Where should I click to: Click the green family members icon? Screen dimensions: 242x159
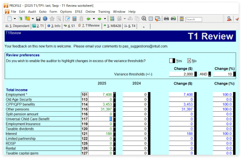tap(112, 19)
